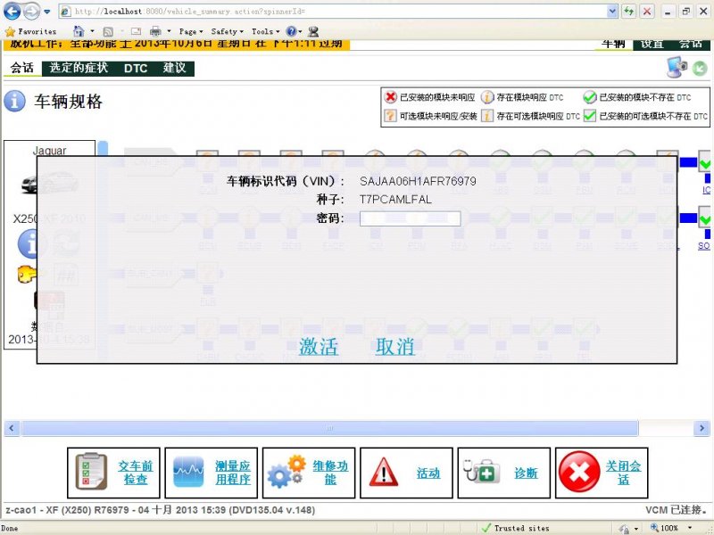Viewport: 714px width, 535px height.
Task: Click the VIN value SAJAA06H1AFR76979
Action: point(418,181)
